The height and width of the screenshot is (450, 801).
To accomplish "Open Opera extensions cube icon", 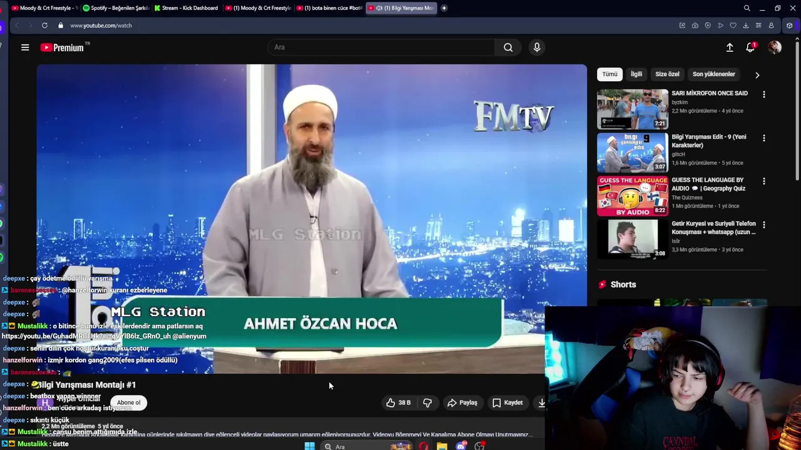I will point(789,26).
